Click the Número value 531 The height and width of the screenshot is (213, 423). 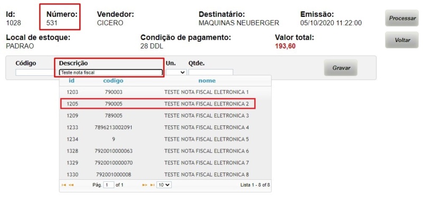[52, 23]
